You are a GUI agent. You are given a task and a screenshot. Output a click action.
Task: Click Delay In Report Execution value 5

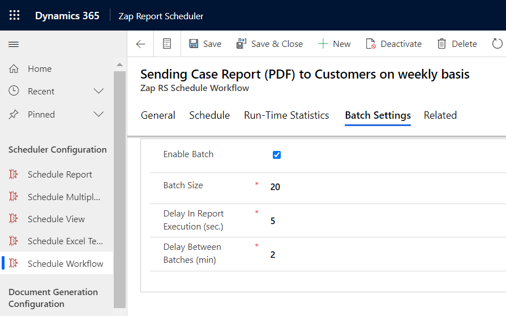coord(273,221)
